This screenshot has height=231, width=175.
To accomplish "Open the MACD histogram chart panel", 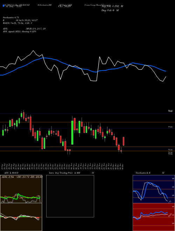I will (x=21, y=217).
